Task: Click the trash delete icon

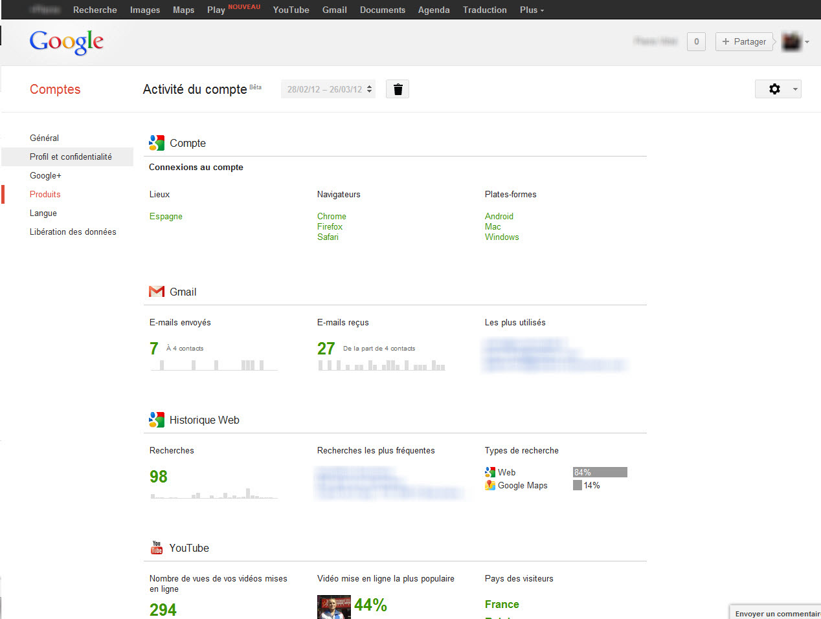Action: [398, 89]
